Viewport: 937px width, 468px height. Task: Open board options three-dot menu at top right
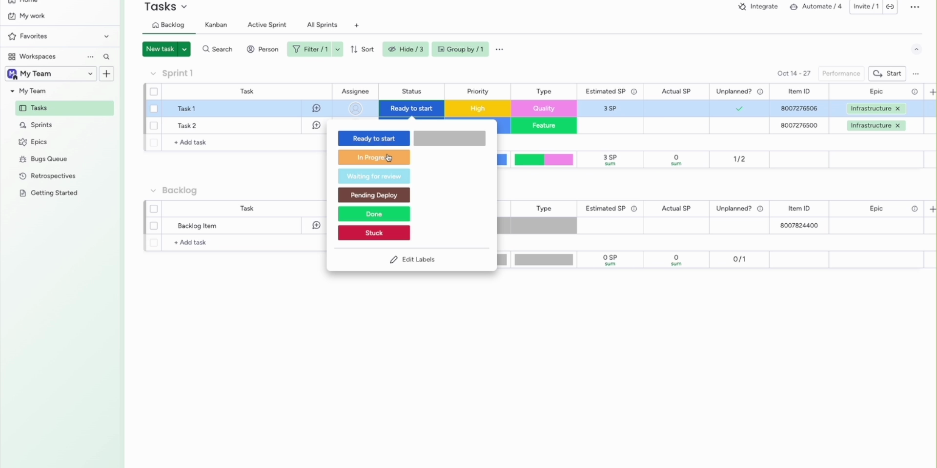[x=915, y=7]
